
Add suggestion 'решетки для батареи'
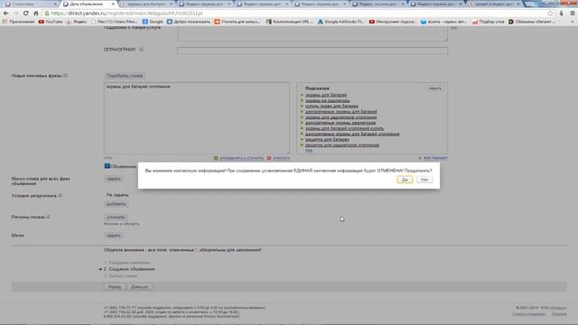point(327,140)
